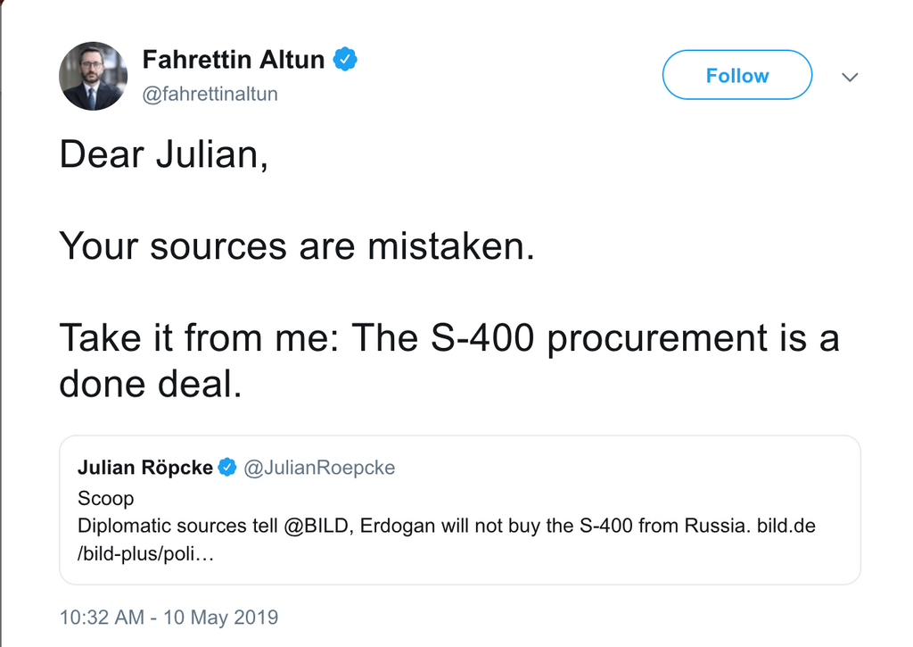The image size is (913, 647).
Task: Click verified badge beside Julian Röpcke
Action: tap(227, 467)
